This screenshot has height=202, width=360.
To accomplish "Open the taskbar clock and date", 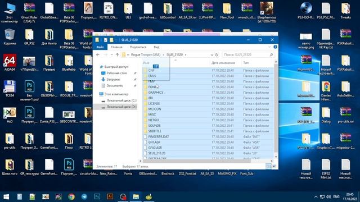I will click(350, 197).
